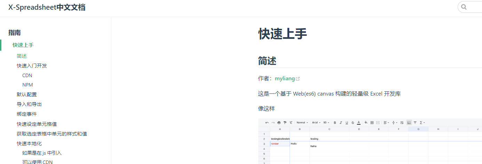Open 如果是在 js 中引入 sidebar entry
Viewport: 482px width, 164px height.
click(x=42, y=153)
